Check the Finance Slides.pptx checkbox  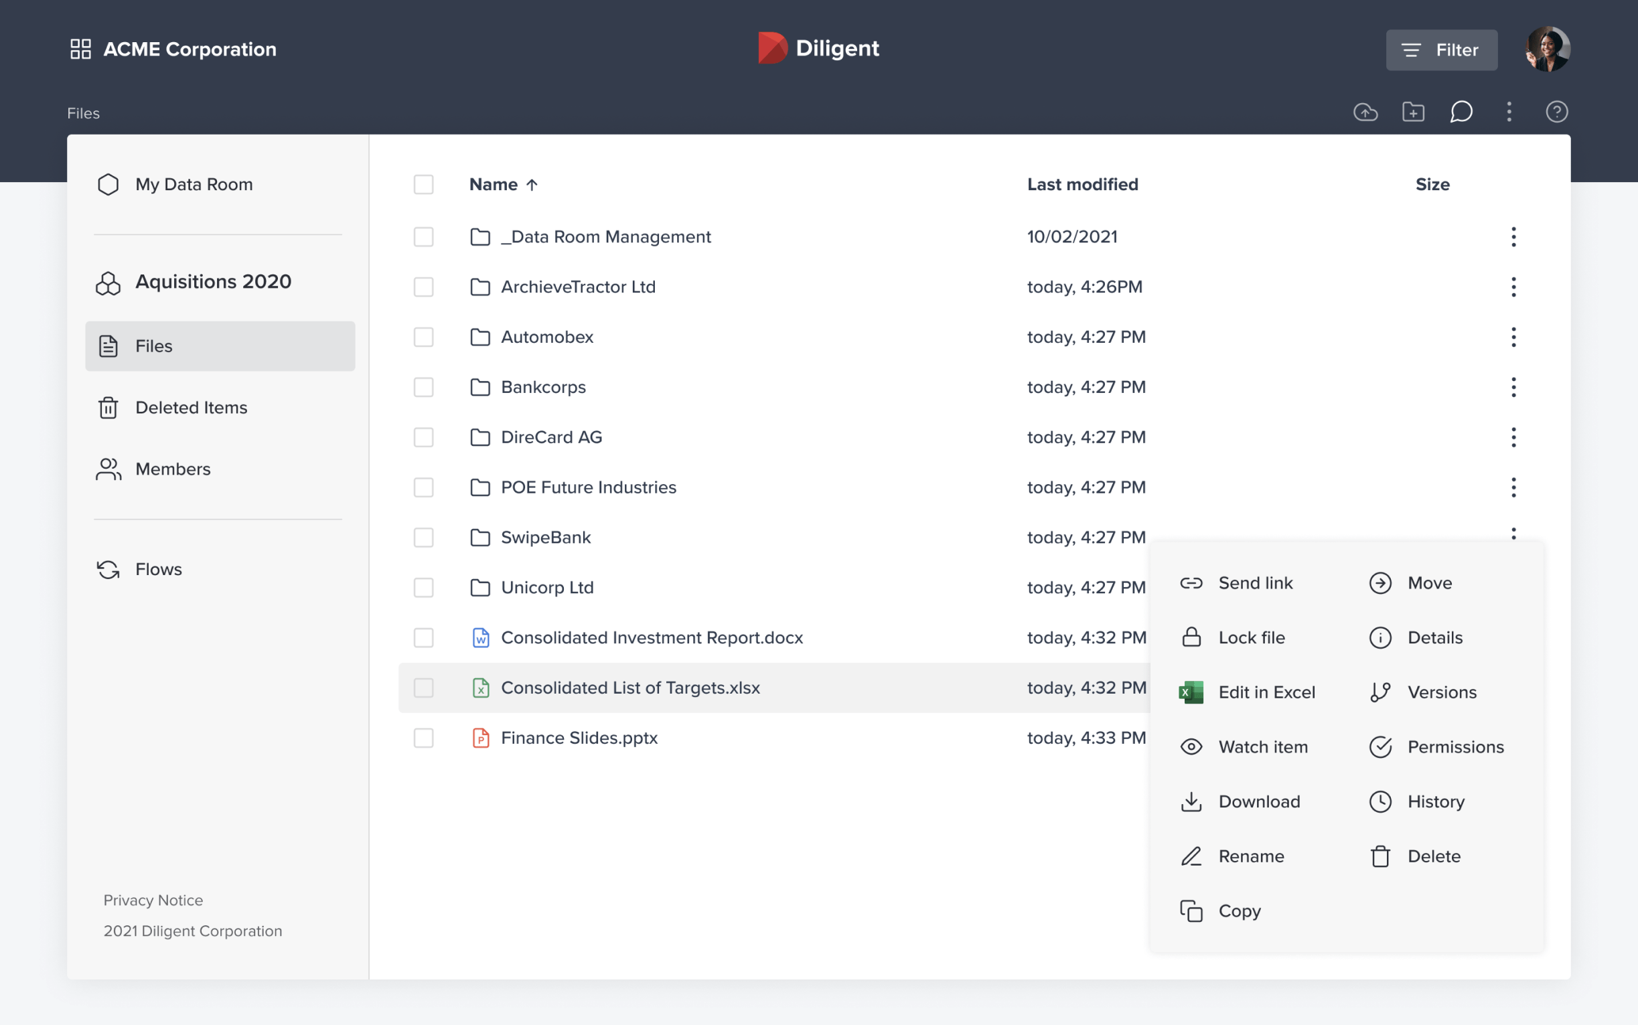click(x=424, y=738)
